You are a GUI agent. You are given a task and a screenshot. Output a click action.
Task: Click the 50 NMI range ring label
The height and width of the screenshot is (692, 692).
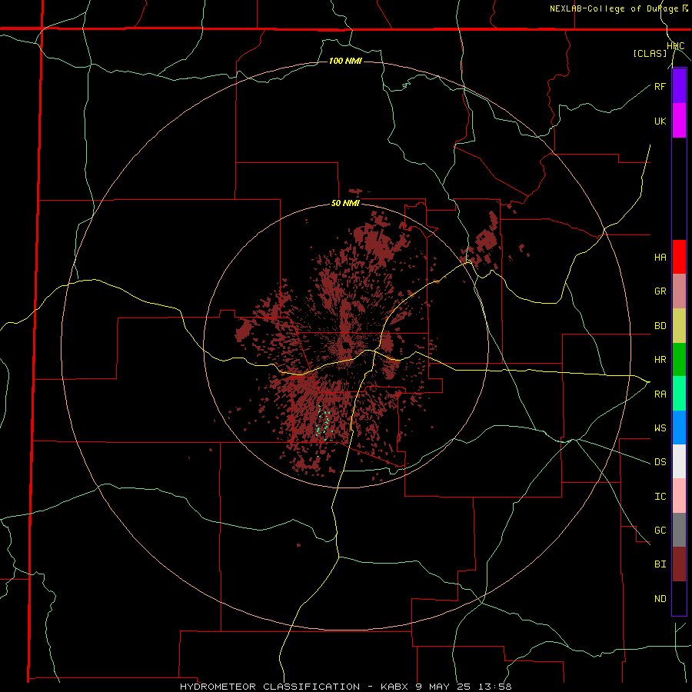point(345,203)
